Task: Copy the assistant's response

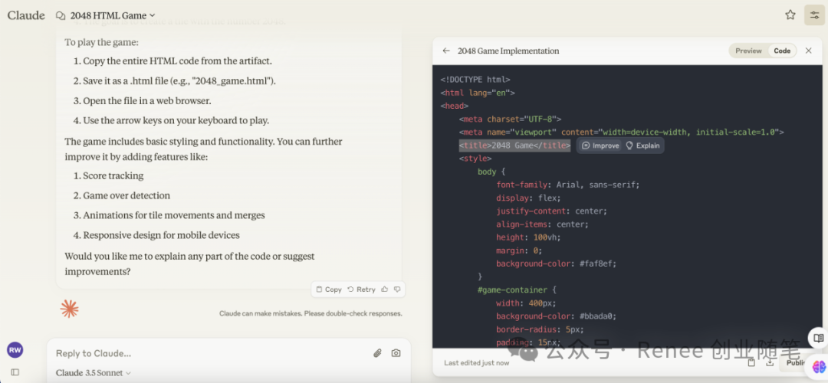Action: pos(329,290)
